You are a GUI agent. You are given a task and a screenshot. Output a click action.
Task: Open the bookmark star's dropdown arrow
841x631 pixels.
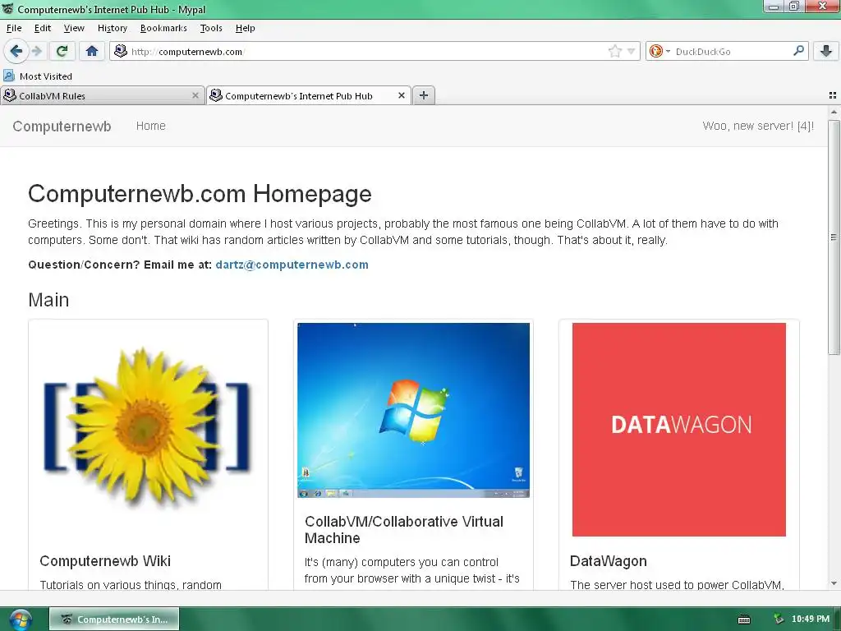click(x=632, y=52)
